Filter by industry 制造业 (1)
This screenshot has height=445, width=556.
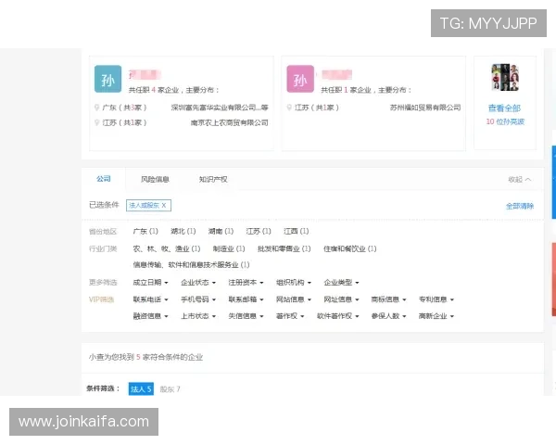229,248
